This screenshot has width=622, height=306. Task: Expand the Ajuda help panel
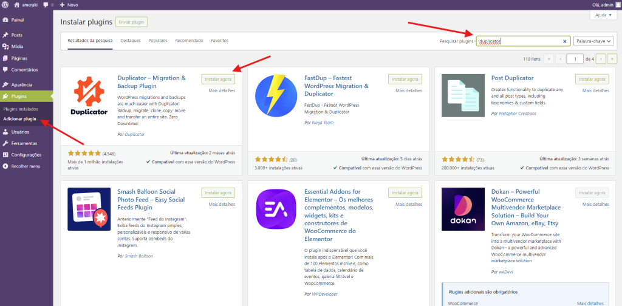[x=603, y=15]
